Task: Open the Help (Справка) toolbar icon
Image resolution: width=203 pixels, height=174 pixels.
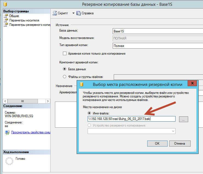Action: [x=79, y=13]
